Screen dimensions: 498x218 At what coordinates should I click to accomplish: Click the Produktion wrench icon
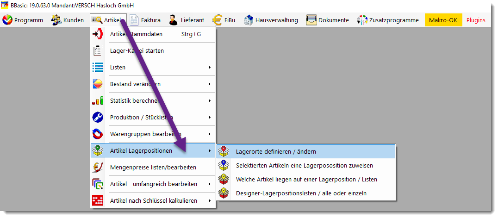(98, 117)
